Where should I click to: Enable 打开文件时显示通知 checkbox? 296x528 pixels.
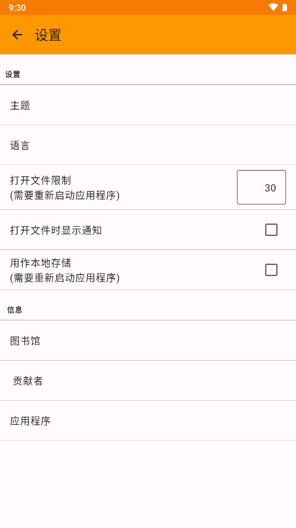[271, 230]
